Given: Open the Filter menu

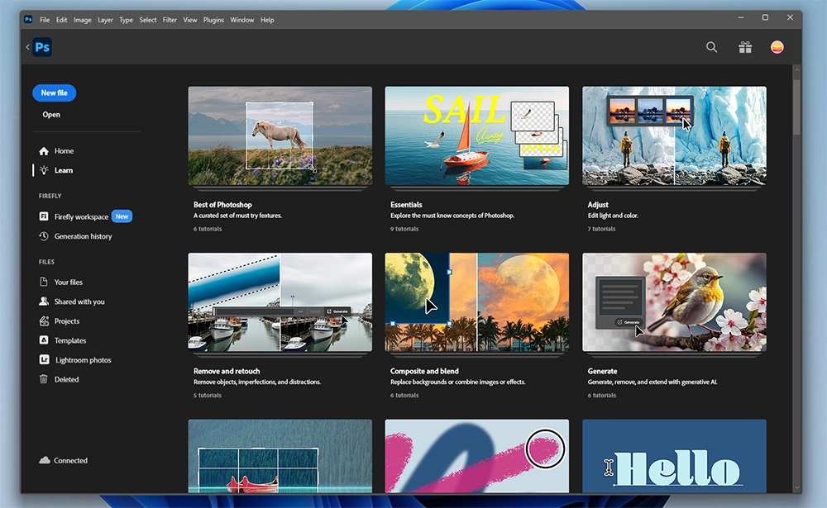Looking at the screenshot, I should [170, 20].
